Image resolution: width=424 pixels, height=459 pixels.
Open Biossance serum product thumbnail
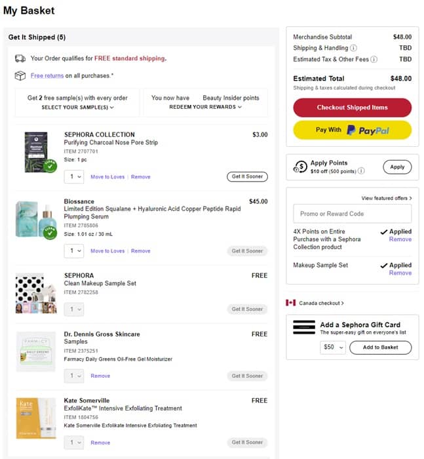(x=36, y=219)
